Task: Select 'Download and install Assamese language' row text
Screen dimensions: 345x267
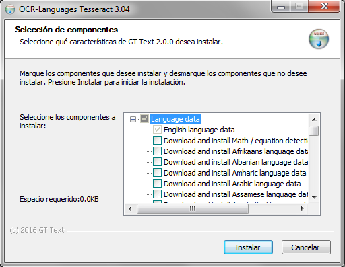Action: [x=236, y=194]
